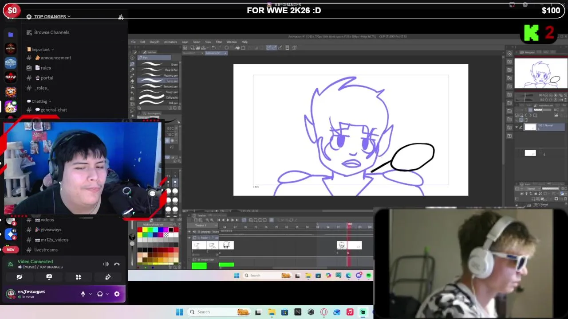Toggle visibility of Folder 1 timeline layer
This screenshot has width=568, height=319.
189,238
